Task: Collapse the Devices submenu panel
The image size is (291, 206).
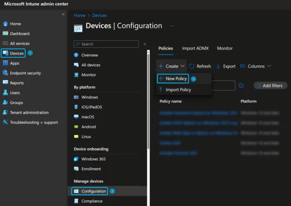Action: [145, 44]
